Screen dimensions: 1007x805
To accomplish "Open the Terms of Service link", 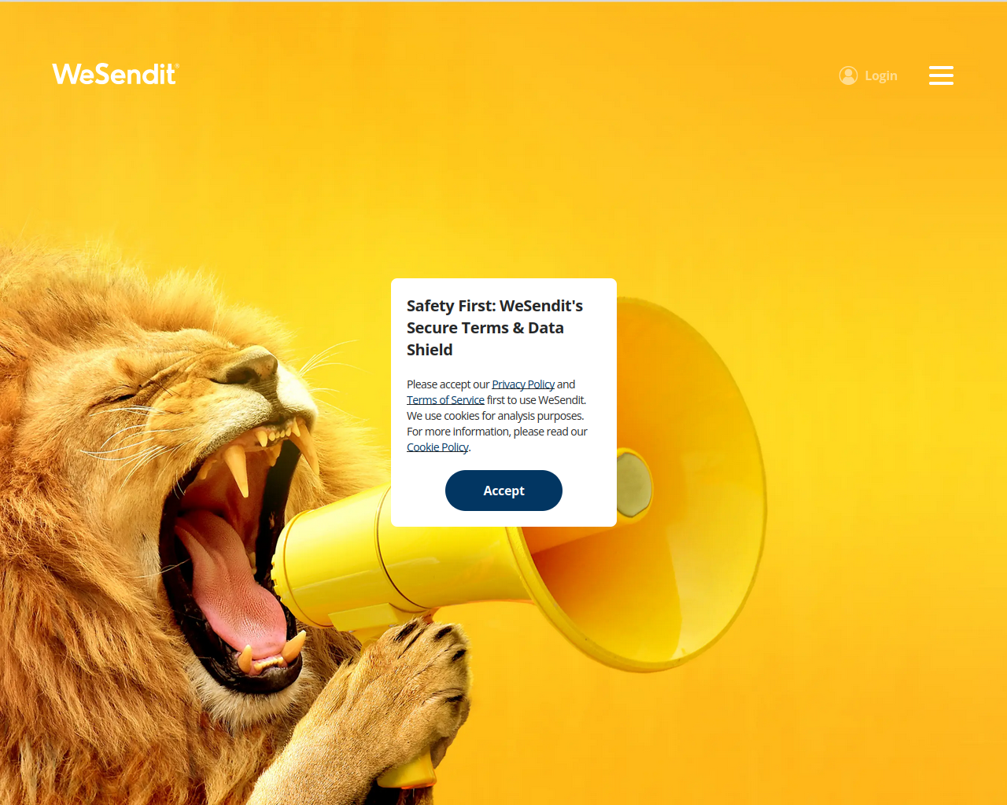I will pos(445,400).
